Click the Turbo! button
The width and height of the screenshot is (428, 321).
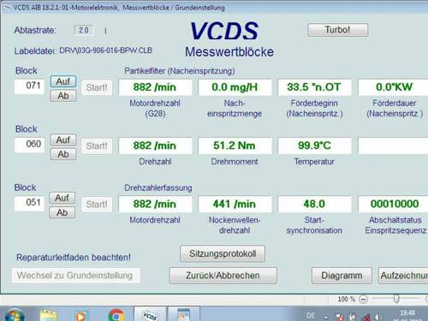337,30
